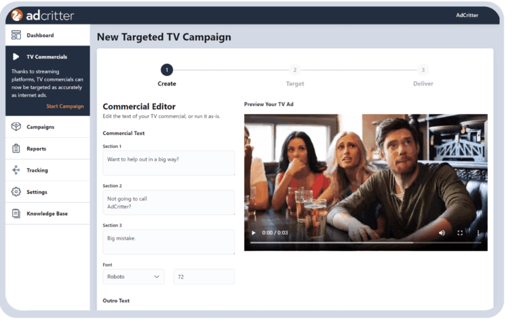521x321 pixels.
Task: Open the Roboto font dropdown
Action: tap(134, 276)
